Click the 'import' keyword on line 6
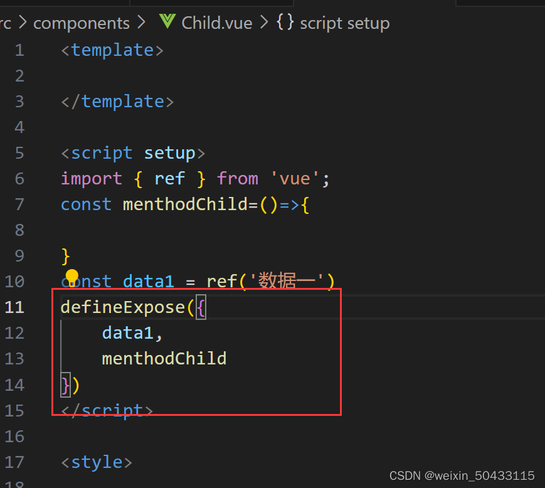Screen dimensions: 545x488 [92, 179]
